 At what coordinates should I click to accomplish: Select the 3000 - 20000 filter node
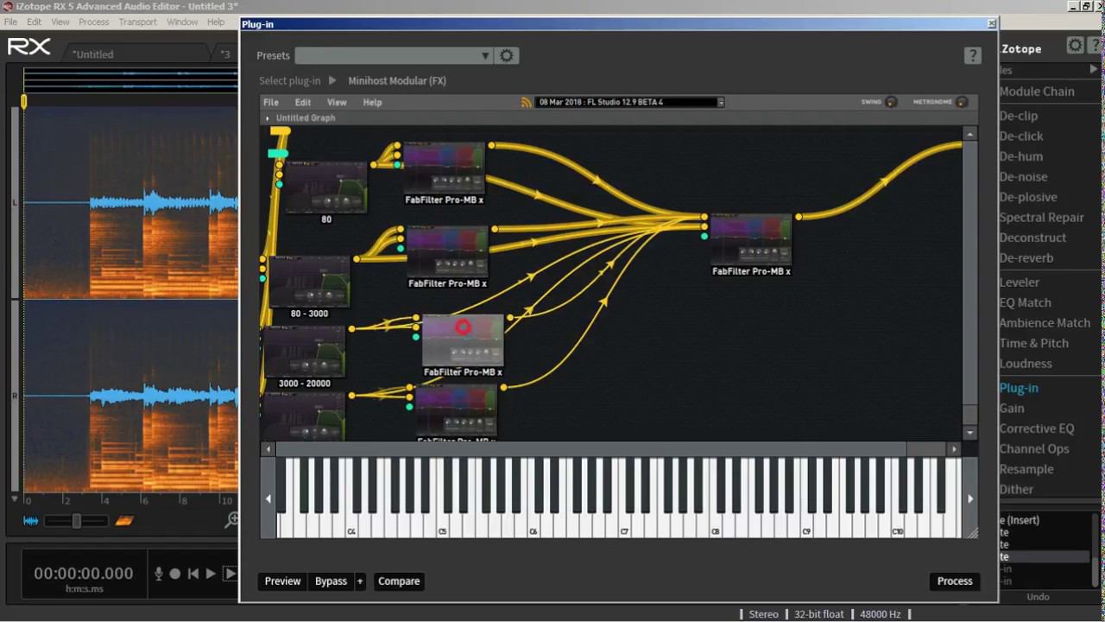304,351
